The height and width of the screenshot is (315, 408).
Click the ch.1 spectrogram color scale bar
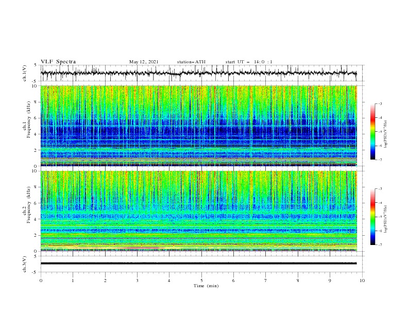coord(372,132)
